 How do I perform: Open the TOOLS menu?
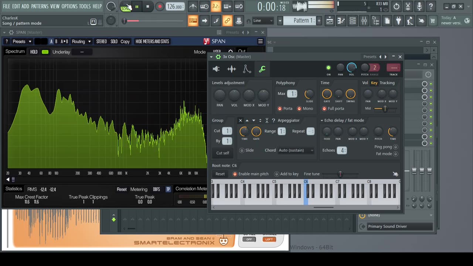click(x=85, y=6)
